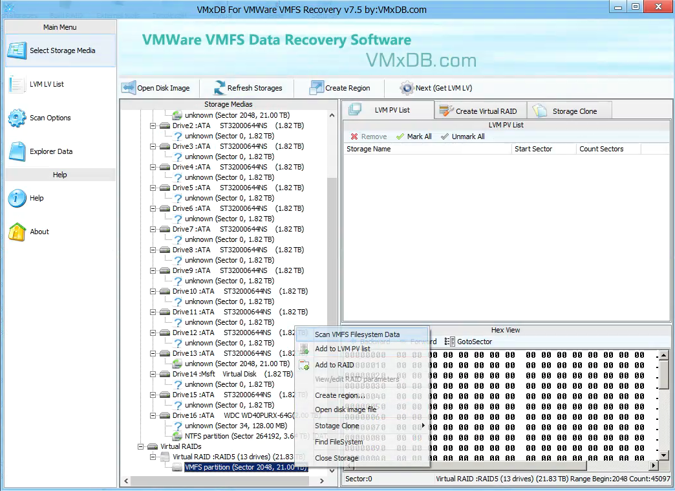Screen dimensions: 675x491
Task: Select Create region... menu entry
Action: click(363, 395)
